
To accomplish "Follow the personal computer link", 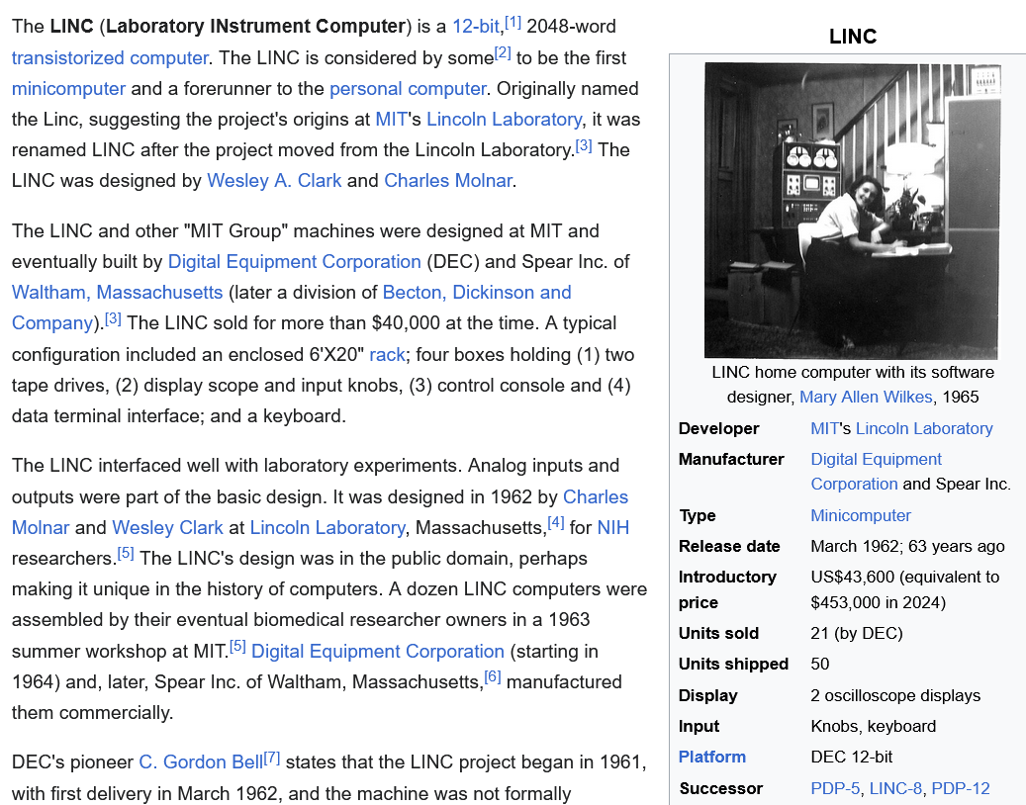I will pos(408,88).
